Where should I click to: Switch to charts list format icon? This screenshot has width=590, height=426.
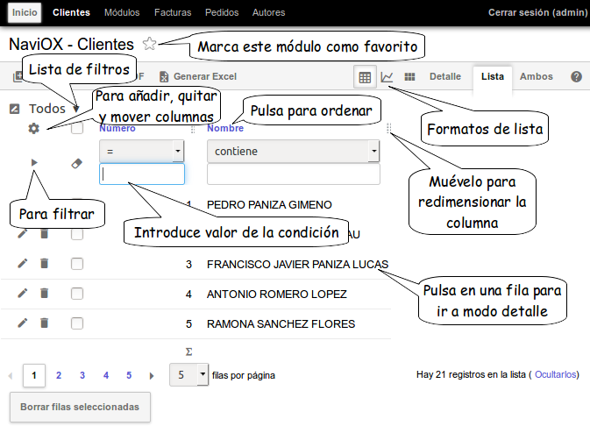(387, 77)
